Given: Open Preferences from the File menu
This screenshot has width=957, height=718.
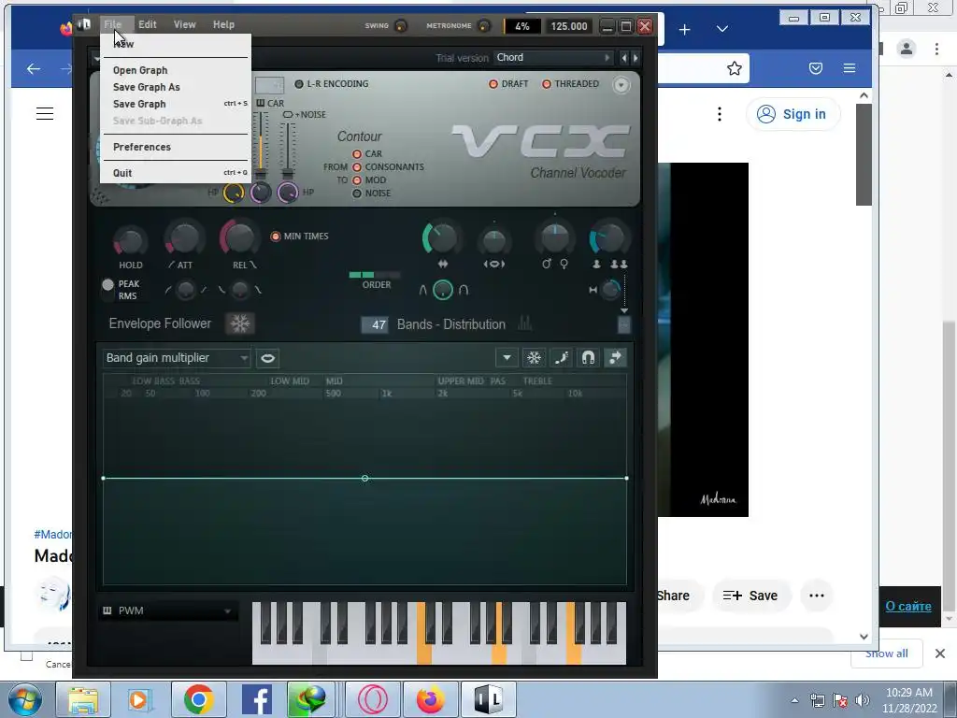Looking at the screenshot, I should pos(176,147).
